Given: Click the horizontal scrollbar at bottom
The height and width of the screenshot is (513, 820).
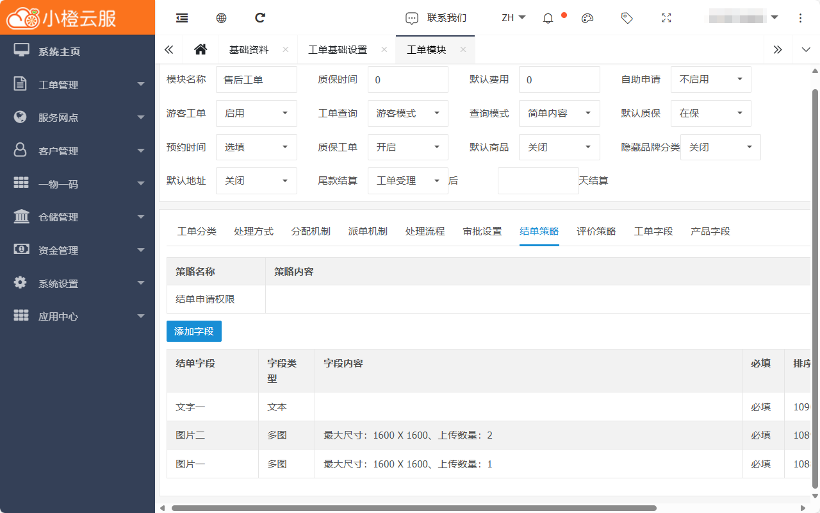Looking at the screenshot, I should 414,508.
